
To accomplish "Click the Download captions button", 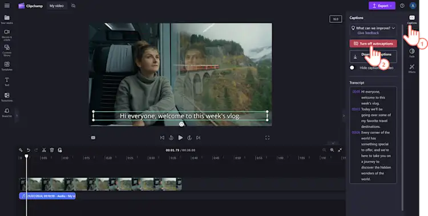I will [x=373, y=56].
